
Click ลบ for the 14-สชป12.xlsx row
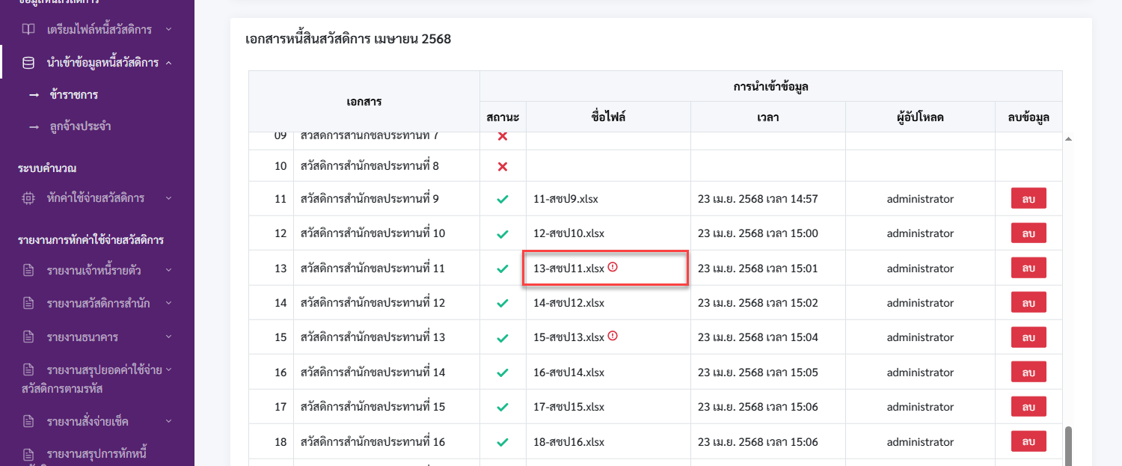click(1028, 302)
